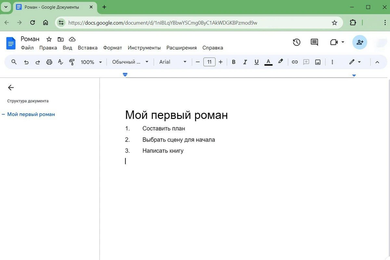
Task: Open browser extensions puzzle icon
Action: coord(353,23)
